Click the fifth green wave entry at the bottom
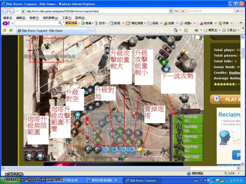Image resolution: width=246 pixels, height=184 pixels. pyautogui.click(x=188, y=158)
